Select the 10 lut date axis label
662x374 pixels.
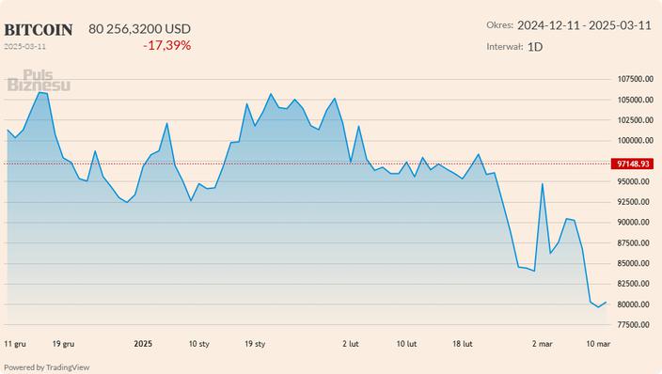pos(406,344)
